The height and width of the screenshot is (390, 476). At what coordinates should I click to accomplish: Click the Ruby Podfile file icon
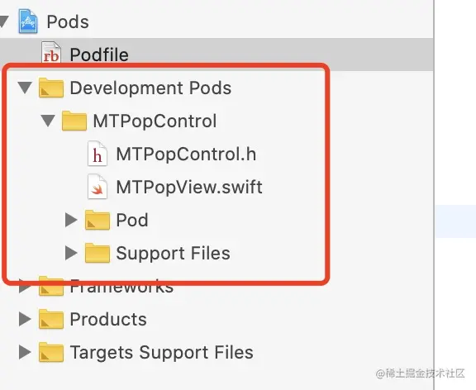[x=51, y=52]
